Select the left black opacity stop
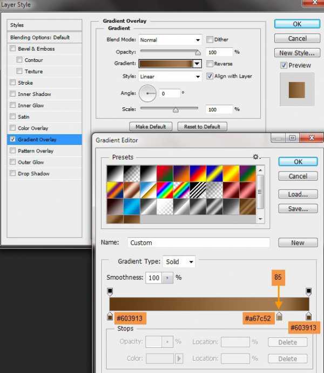 pos(110,292)
